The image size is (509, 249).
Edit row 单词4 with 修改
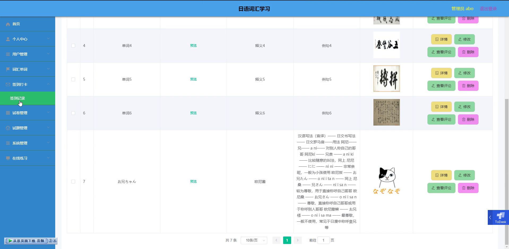464,39
